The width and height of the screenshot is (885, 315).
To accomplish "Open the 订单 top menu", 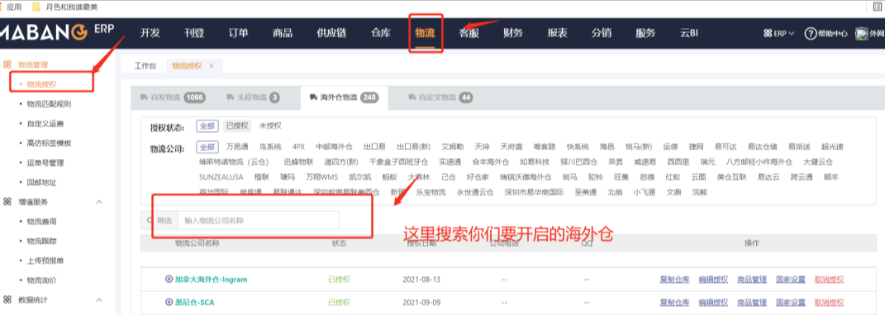I will click(x=238, y=33).
